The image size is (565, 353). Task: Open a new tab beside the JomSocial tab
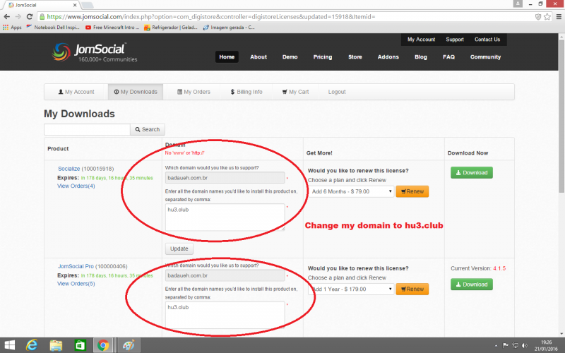coord(88,5)
